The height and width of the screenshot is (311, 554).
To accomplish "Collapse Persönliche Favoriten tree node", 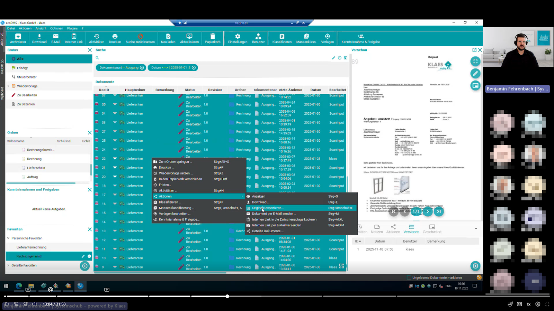I will 8,238.
